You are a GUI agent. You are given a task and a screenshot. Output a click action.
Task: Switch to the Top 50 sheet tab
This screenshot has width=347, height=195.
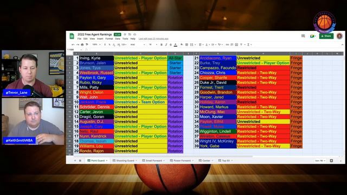tap(226, 160)
